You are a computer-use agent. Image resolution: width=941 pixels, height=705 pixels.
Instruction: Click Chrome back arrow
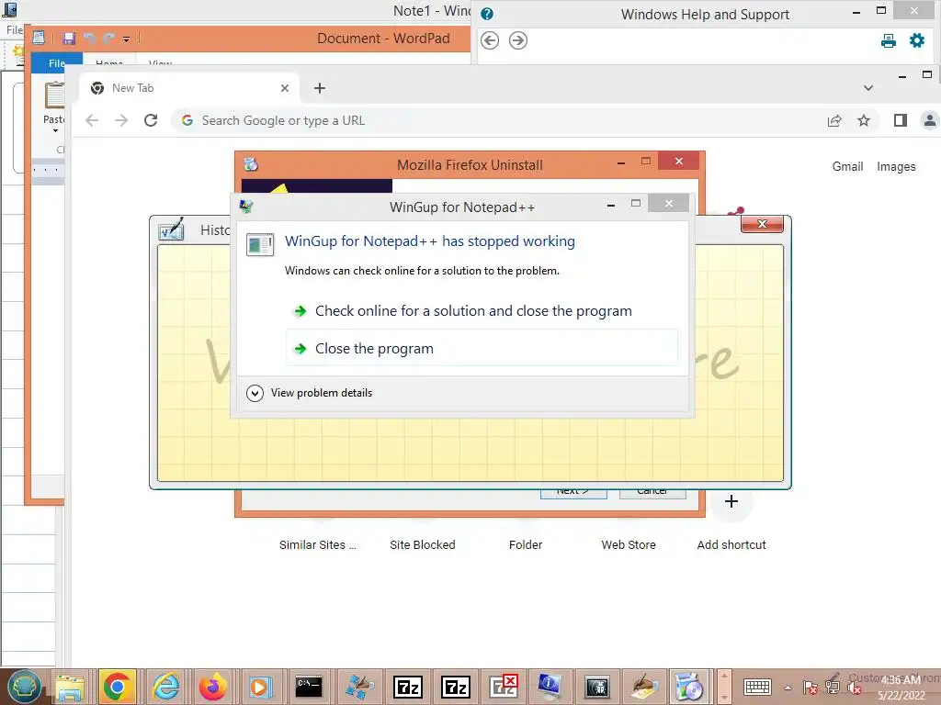click(x=92, y=120)
